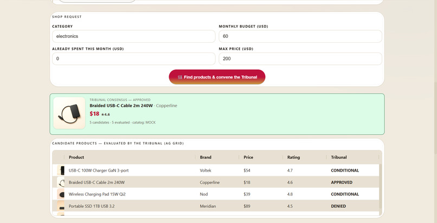Click the $18 price in the consensus banner
The height and width of the screenshot is (223, 437).
(94, 114)
